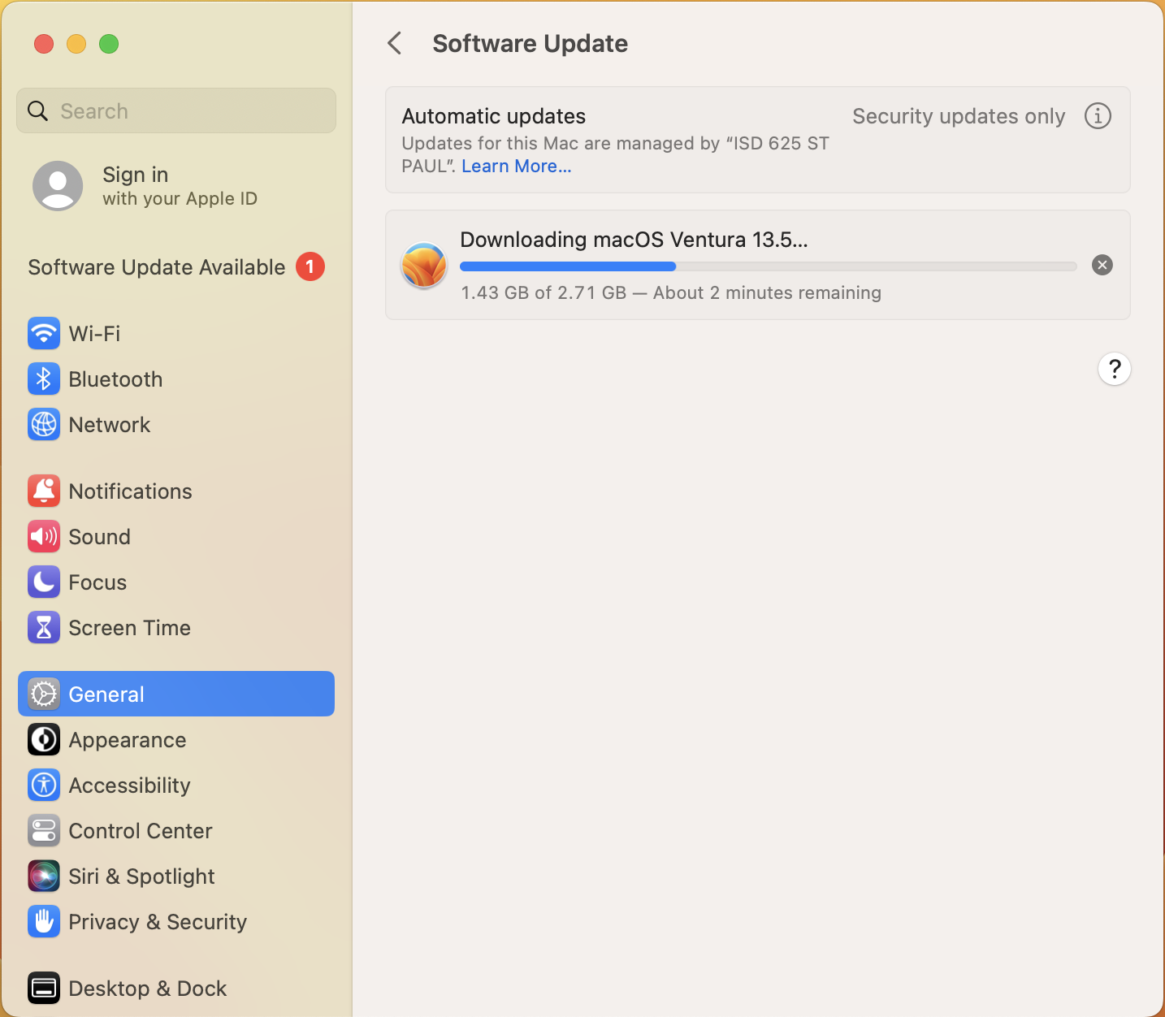The image size is (1165, 1017).
Task: Click the Software Update title
Action: (x=531, y=43)
